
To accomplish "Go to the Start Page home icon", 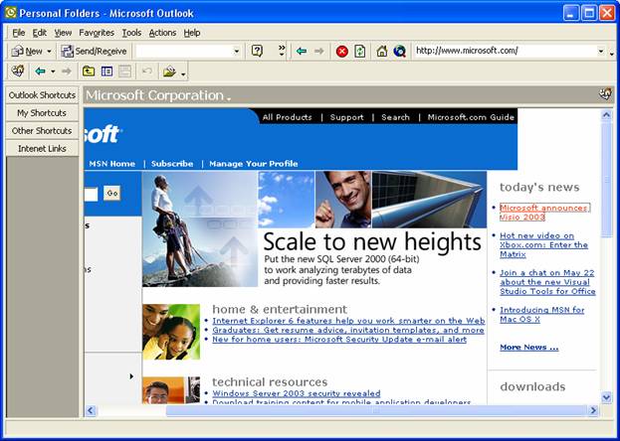I will click(381, 51).
